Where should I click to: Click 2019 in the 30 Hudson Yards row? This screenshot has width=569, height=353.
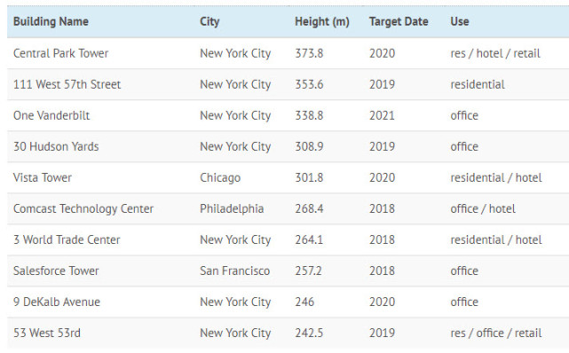point(382,146)
